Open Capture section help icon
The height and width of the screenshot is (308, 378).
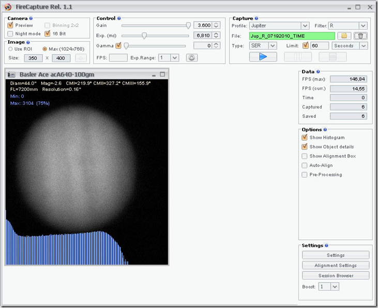(x=256, y=18)
